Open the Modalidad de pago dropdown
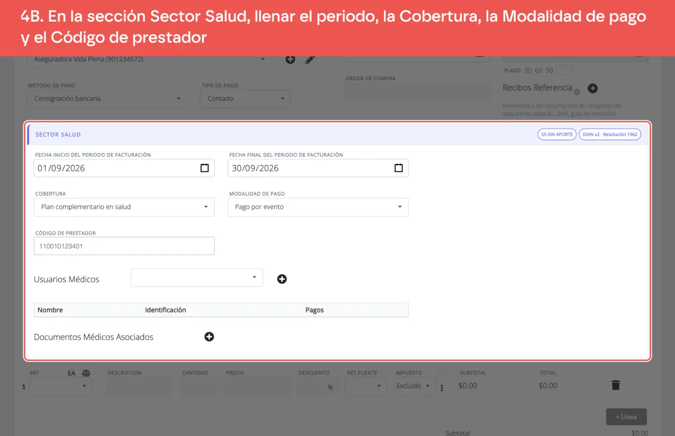The width and height of the screenshot is (675, 436). [x=318, y=207]
